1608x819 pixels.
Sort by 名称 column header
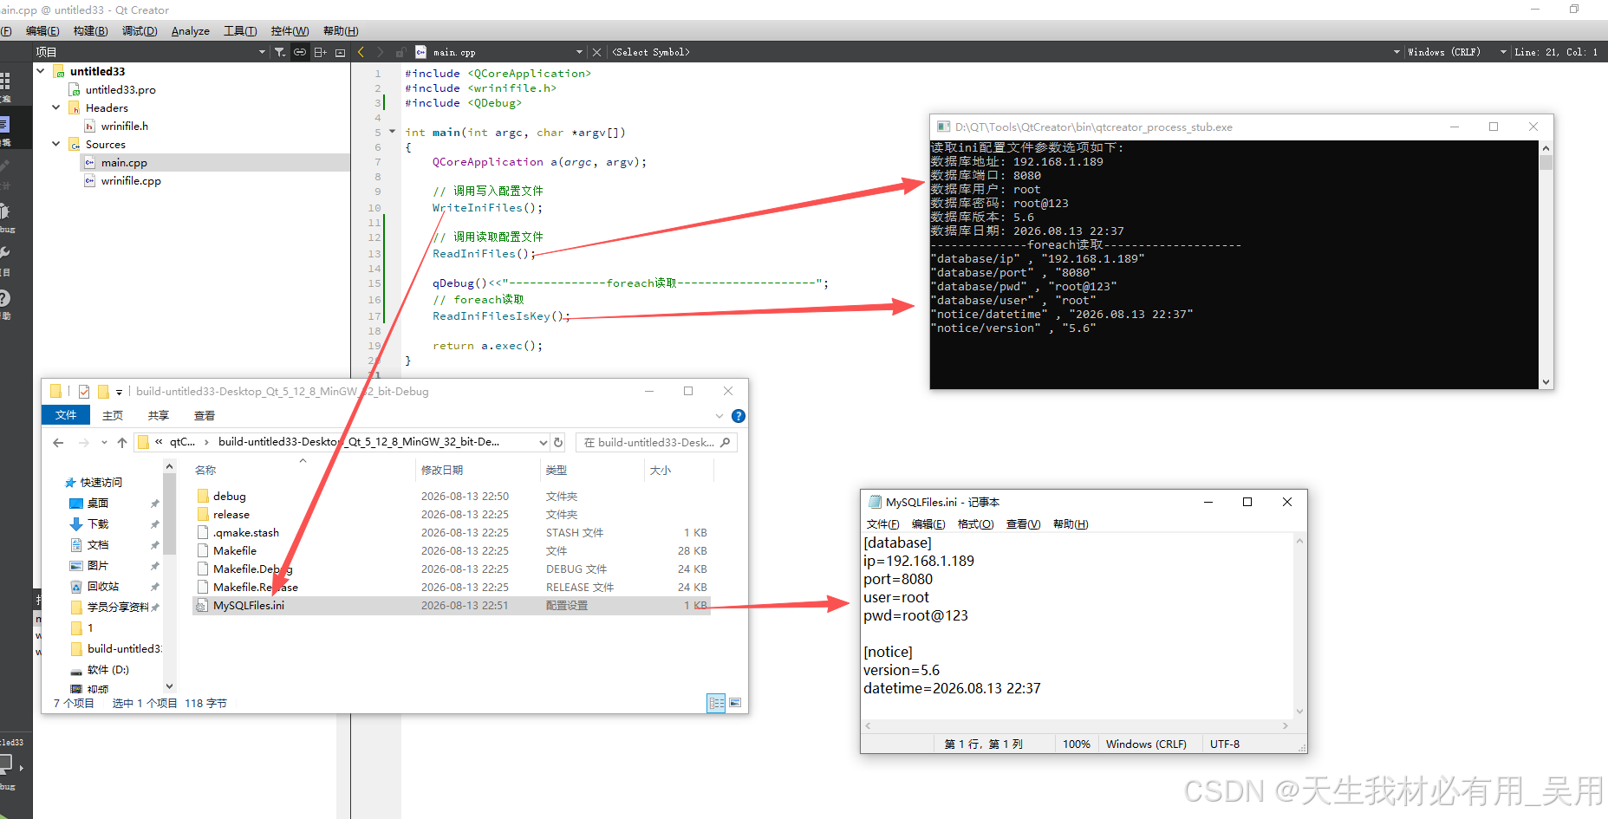point(206,470)
